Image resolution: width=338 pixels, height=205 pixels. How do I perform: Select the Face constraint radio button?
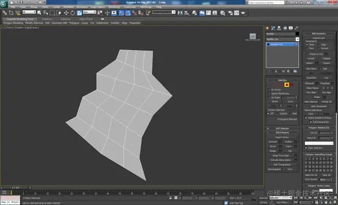coord(307,48)
